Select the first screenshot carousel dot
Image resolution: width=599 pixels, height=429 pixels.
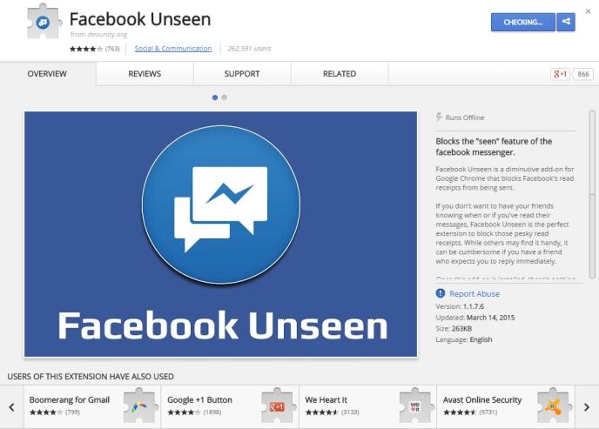(215, 97)
